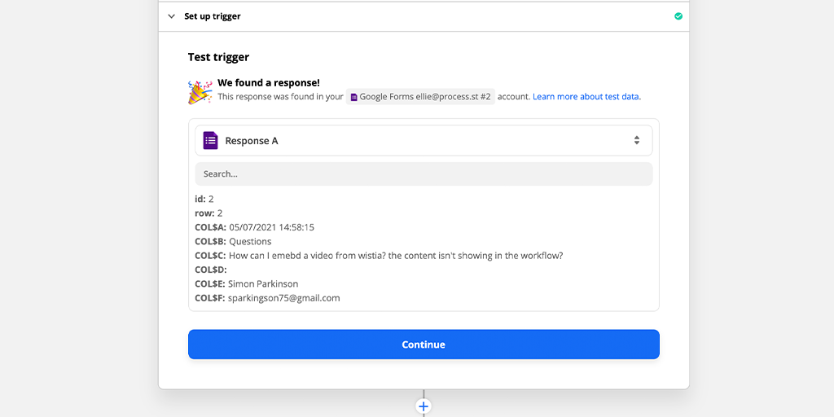Click the up-down arrows on the response selector
The height and width of the screenshot is (417, 834).
tap(637, 140)
